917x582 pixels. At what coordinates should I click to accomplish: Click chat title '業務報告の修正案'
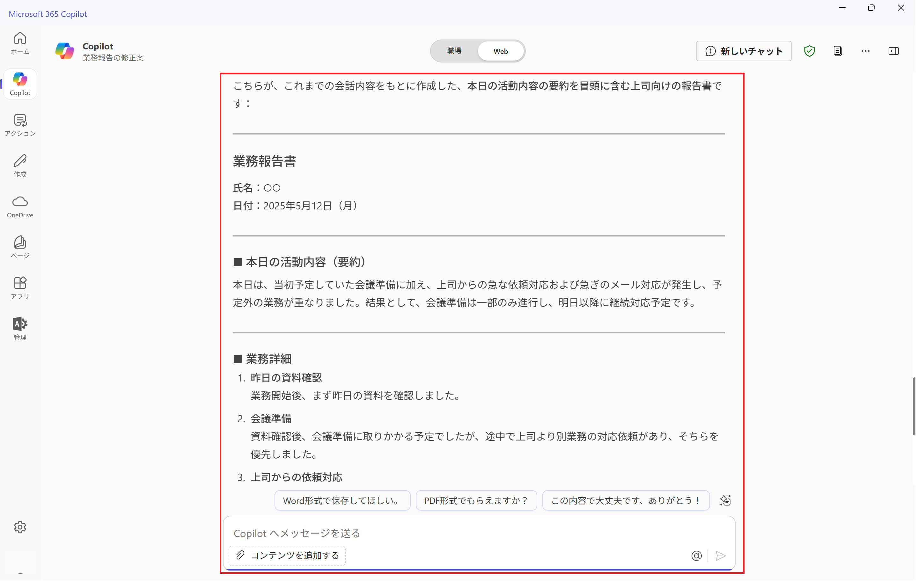point(114,58)
